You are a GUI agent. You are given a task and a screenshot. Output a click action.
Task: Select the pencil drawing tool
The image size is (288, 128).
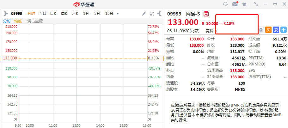(x=144, y=13)
